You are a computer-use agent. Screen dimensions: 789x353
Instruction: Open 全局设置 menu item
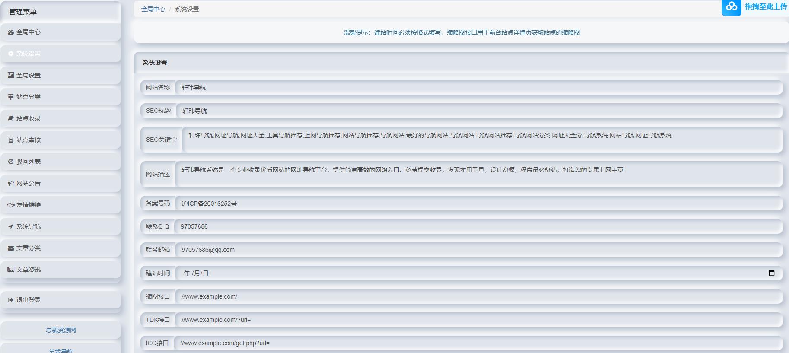60,75
